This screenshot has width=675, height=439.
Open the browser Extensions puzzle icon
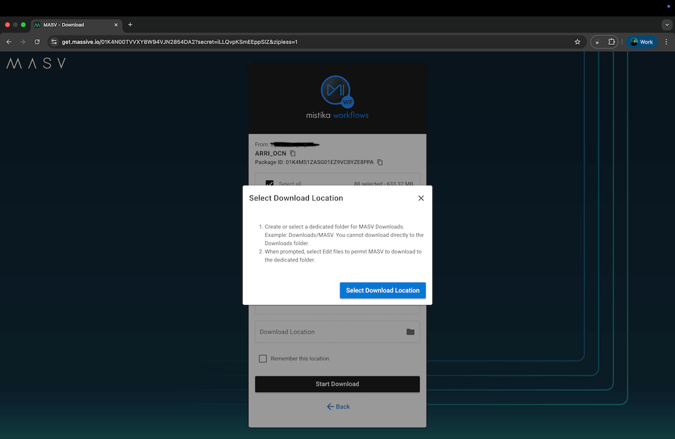pyautogui.click(x=612, y=42)
